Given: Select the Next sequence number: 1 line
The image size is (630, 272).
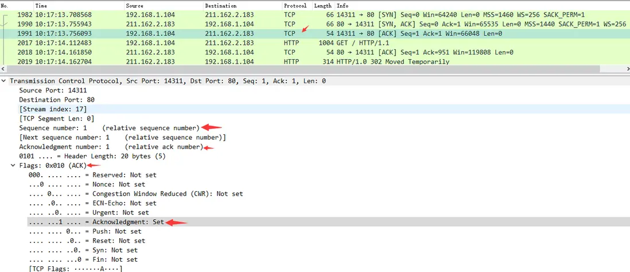Looking at the screenshot, I should [x=123, y=137].
